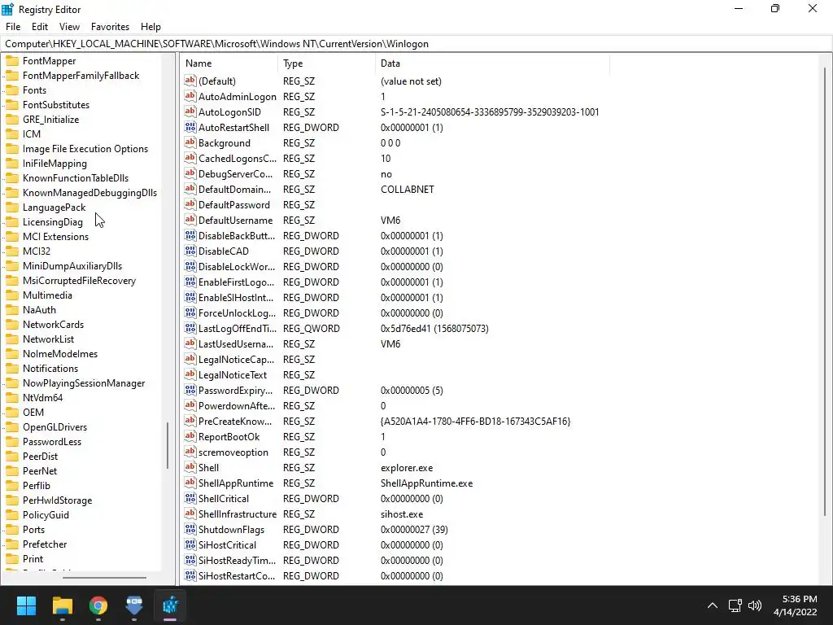The width and height of the screenshot is (833, 625).
Task: Click binary icon of LastLogOffEndTime value
Action: click(x=190, y=329)
